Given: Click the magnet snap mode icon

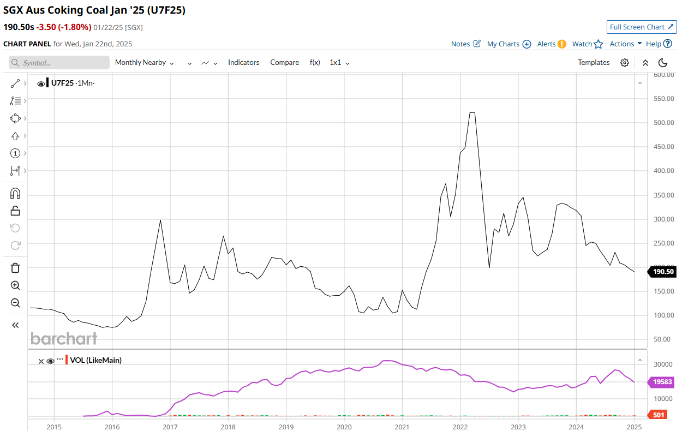Looking at the screenshot, I should click(x=15, y=193).
